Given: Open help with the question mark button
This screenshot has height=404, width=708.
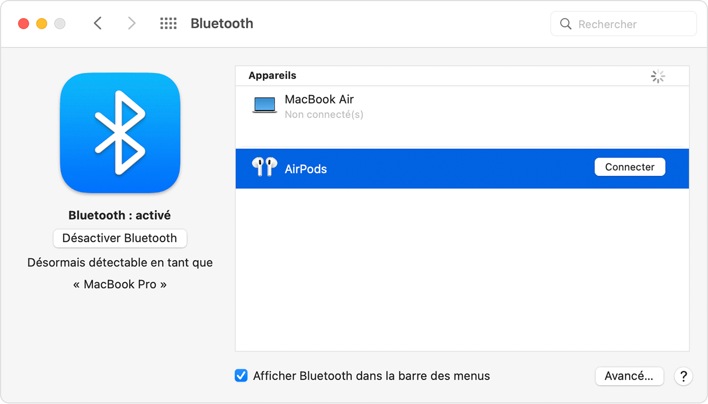Looking at the screenshot, I should (x=684, y=376).
